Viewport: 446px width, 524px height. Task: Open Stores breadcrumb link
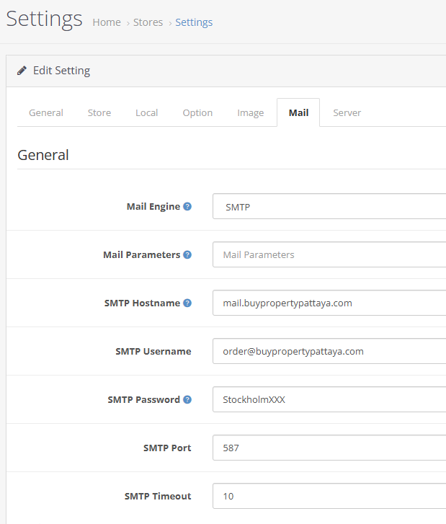click(148, 22)
